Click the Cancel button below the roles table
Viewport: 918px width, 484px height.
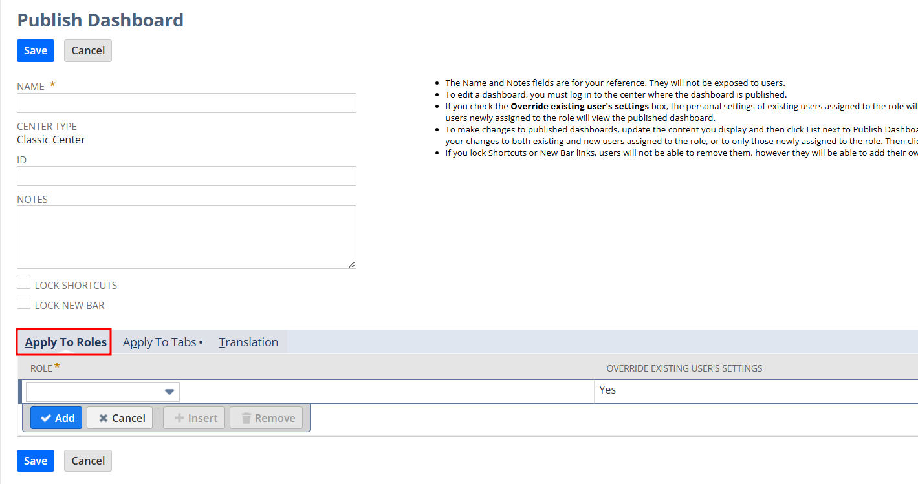[88, 461]
